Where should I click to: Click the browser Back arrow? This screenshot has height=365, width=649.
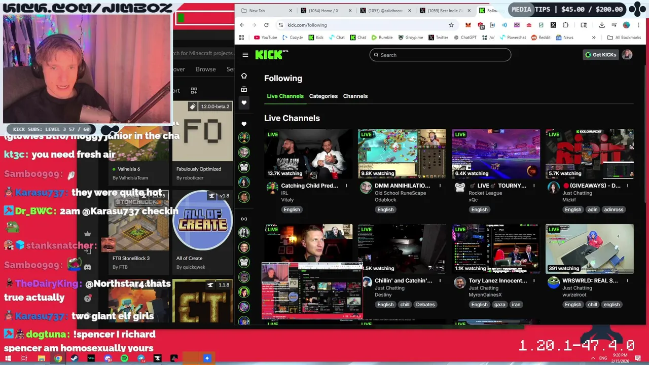pos(242,25)
